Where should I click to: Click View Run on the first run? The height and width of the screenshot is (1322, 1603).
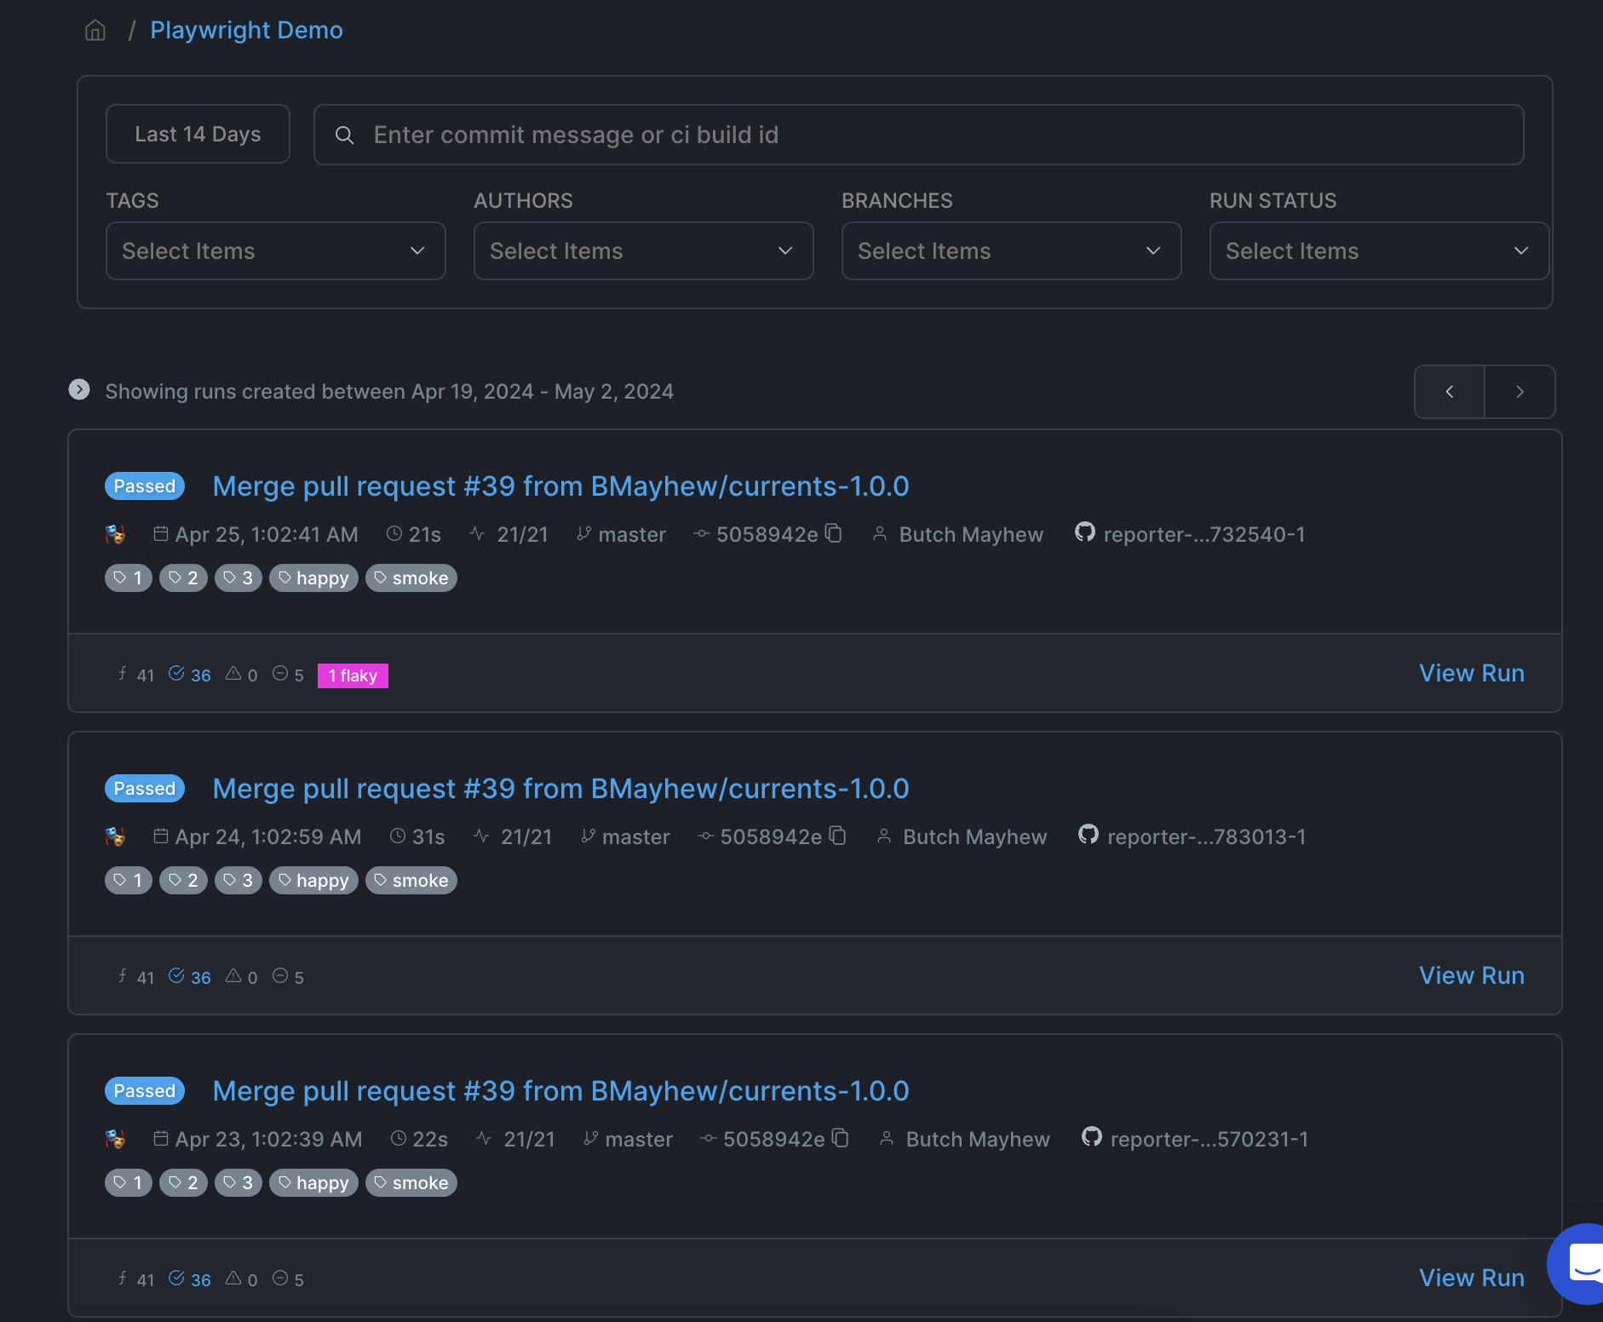pos(1471,673)
